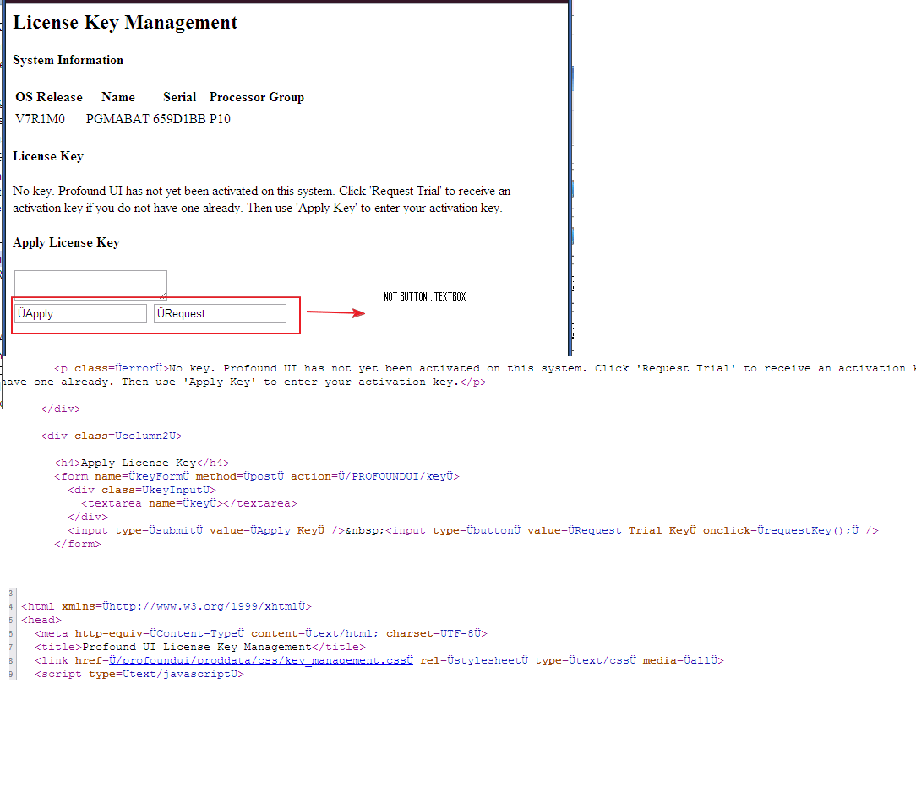Viewport: 916px width, 786px height.
Task: Select the "OS Release" column header
Action: point(49,97)
